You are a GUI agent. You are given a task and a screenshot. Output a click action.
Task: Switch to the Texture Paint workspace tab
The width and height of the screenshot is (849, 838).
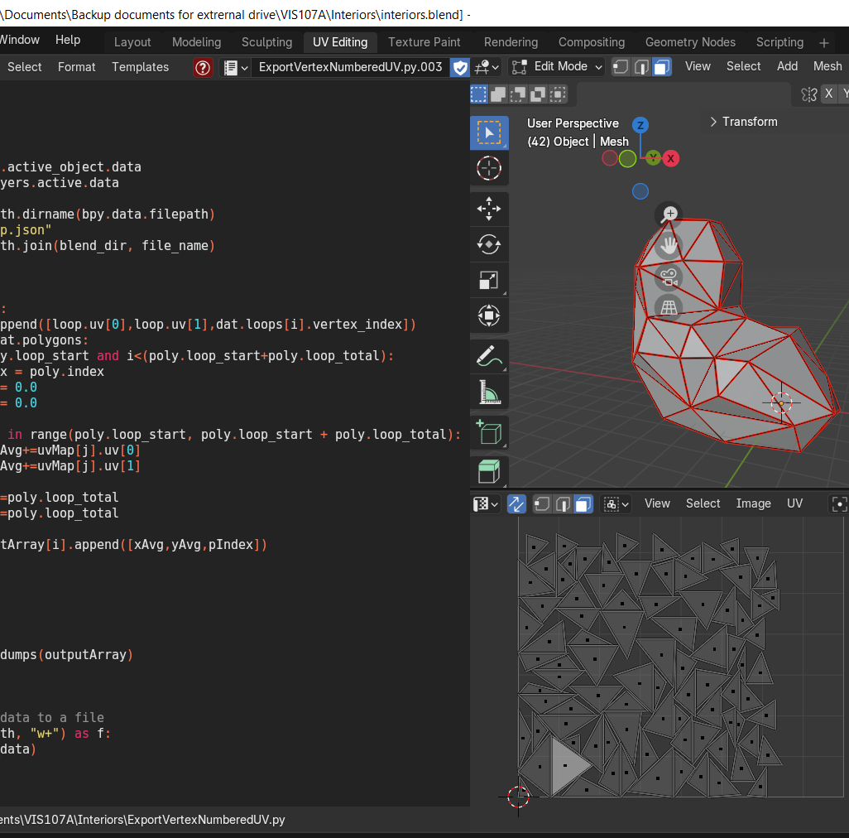[x=424, y=42]
